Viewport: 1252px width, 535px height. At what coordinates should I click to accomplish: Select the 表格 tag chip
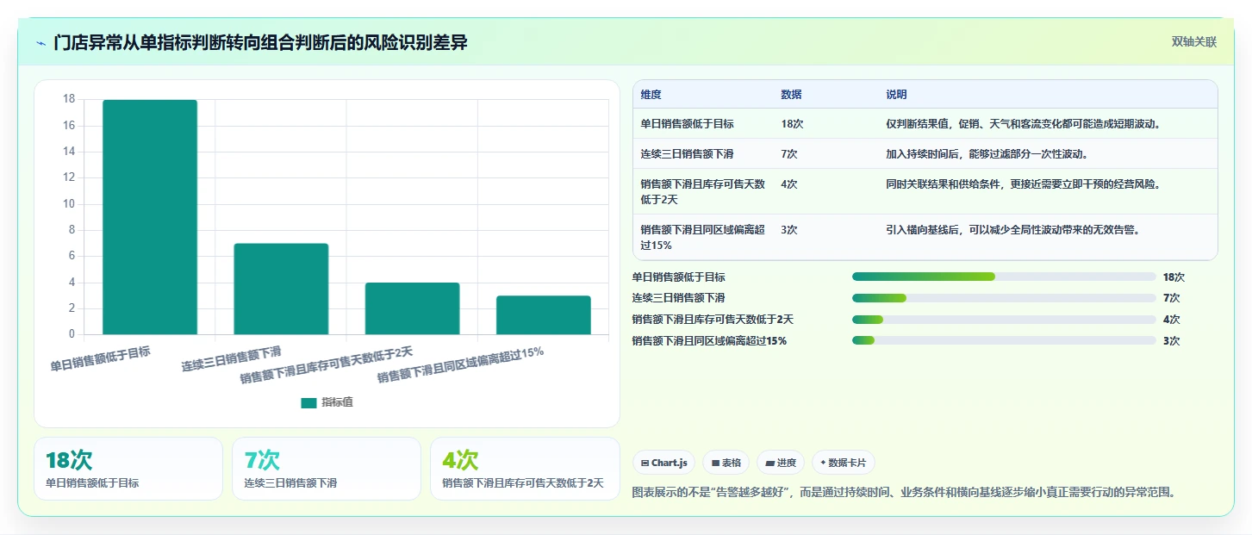pos(726,463)
